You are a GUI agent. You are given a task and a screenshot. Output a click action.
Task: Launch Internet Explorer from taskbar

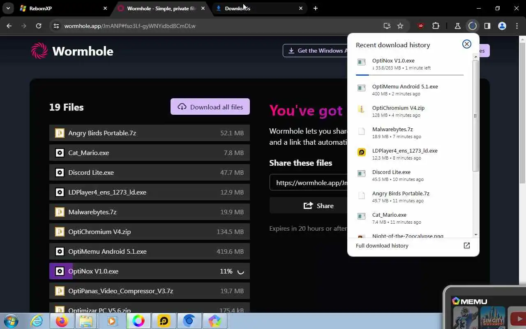[37, 321]
